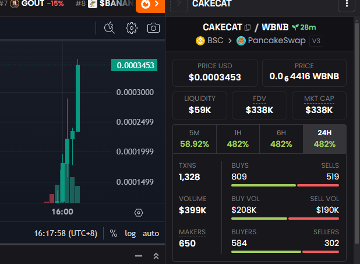The image size is (360, 264).
Task: Copy the CAKECAT token address
Action: pos(248,27)
